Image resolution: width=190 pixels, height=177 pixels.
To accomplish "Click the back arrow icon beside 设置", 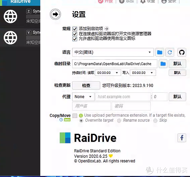I will pos(55,14).
